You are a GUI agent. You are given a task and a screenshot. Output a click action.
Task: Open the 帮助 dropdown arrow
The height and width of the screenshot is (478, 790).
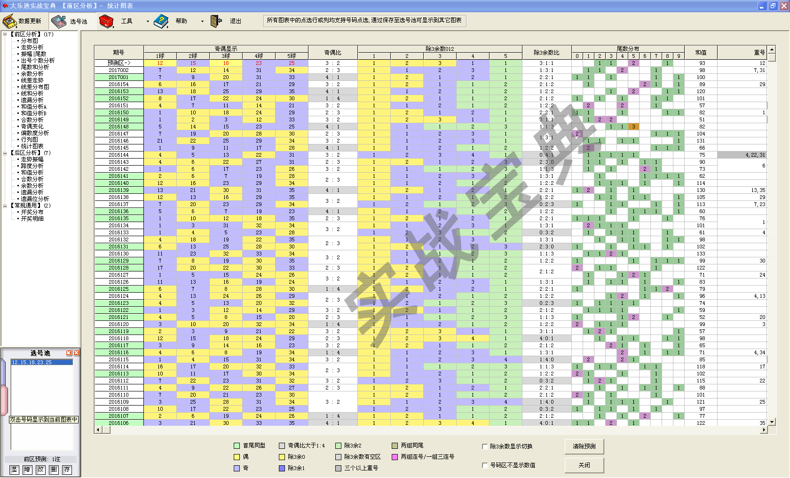click(202, 21)
